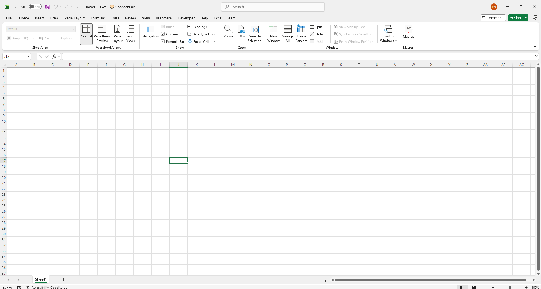
Task: Click the Share button
Action: pyautogui.click(x=516, y=18)
